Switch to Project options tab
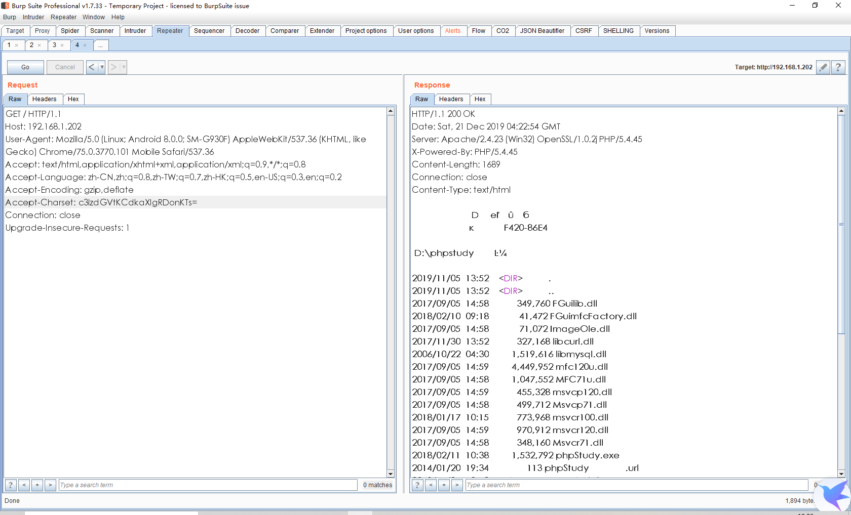851x515 pixels. pos(366,31)
